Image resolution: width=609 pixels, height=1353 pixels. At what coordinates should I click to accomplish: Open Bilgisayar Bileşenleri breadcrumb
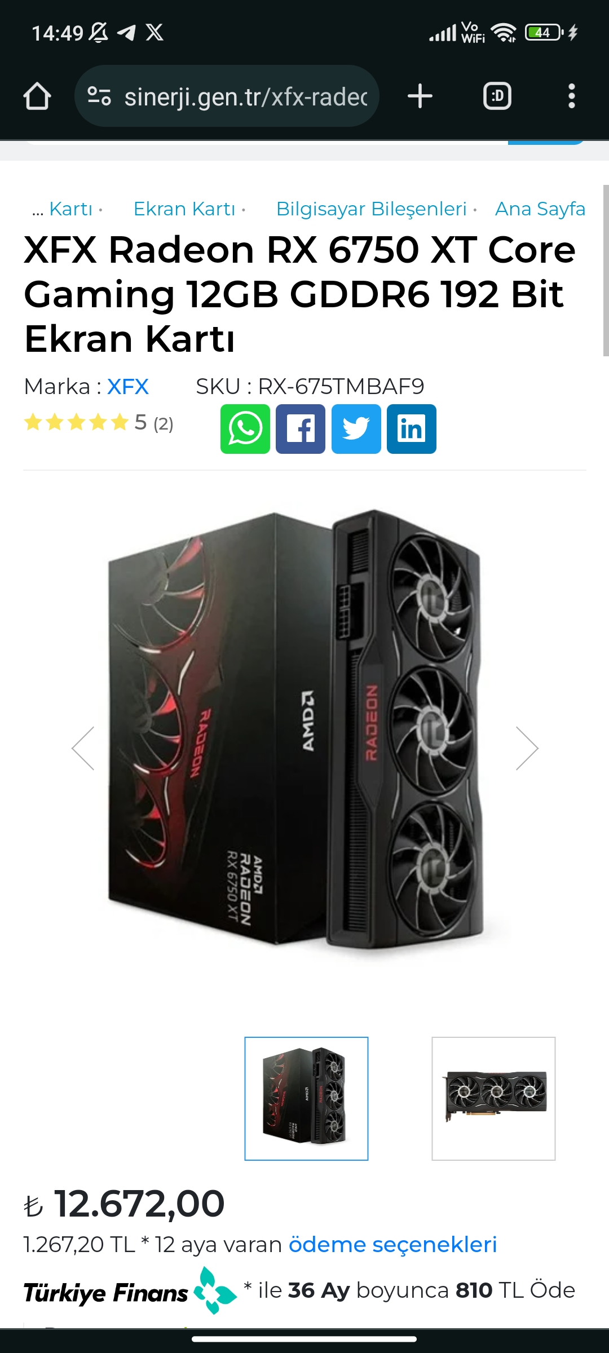coord(372,209)
